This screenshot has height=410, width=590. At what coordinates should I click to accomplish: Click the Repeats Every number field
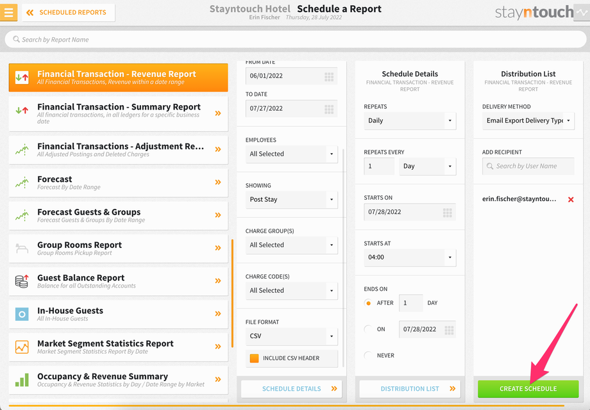tap(379, 166)
